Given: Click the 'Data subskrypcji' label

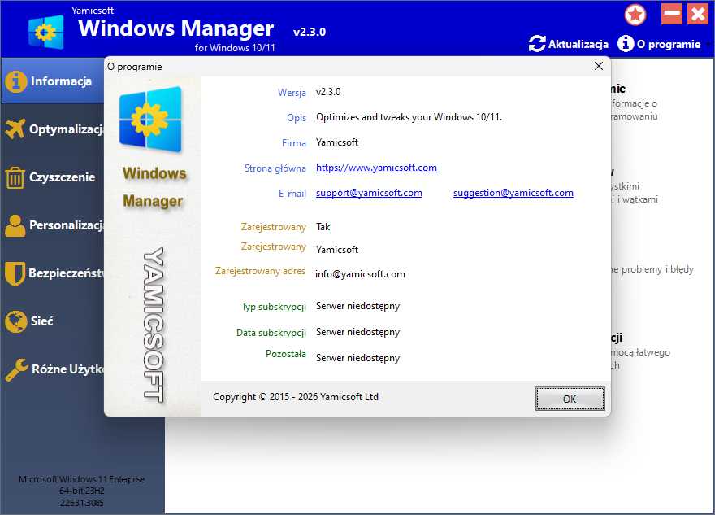Looking at the screenshot, I should point(271,333).
